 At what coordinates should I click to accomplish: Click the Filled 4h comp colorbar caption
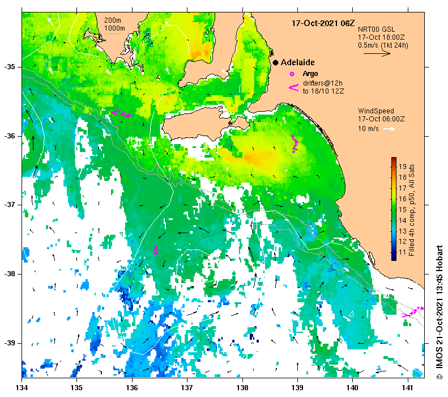click(412, 210)
